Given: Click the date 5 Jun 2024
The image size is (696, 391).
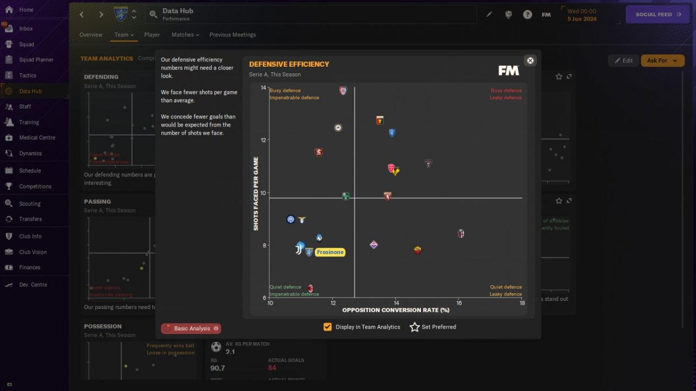Looking at the screenshot, I should (582, 19).
